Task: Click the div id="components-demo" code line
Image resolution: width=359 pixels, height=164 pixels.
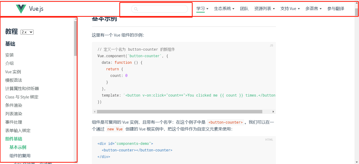Action: coord(125,144)
